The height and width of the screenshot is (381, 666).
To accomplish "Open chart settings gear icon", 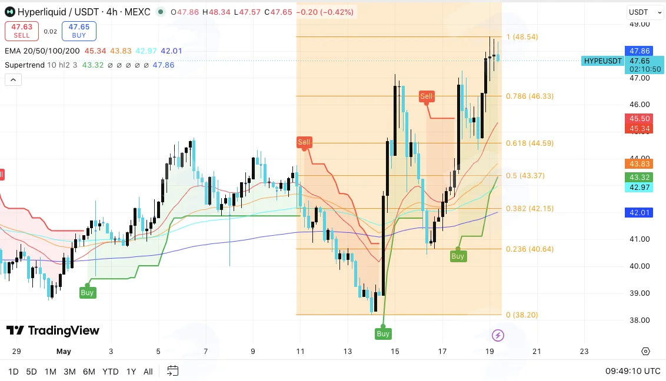I will point(645,351).
